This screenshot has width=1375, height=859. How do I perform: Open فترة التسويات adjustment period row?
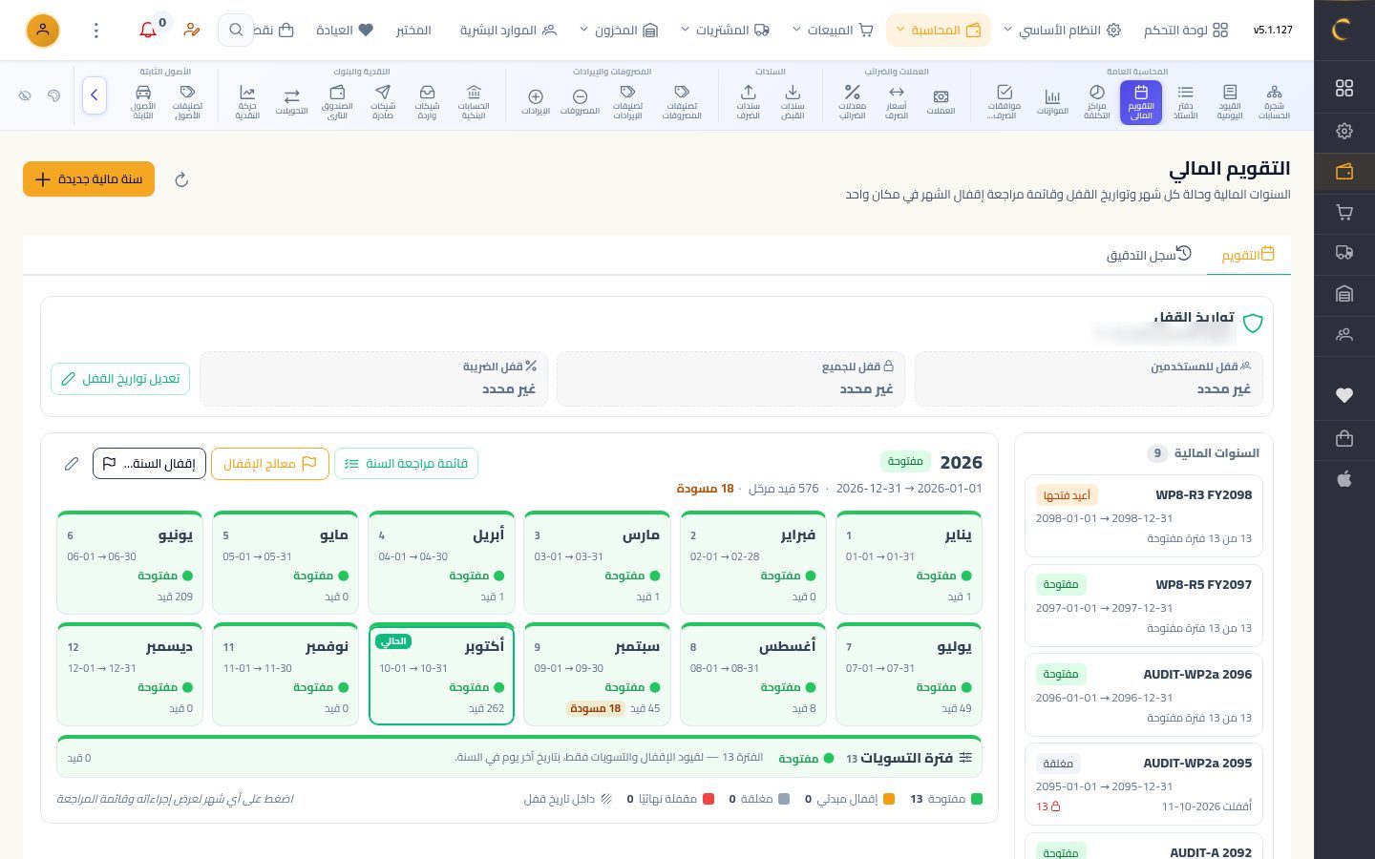point(519,757)
